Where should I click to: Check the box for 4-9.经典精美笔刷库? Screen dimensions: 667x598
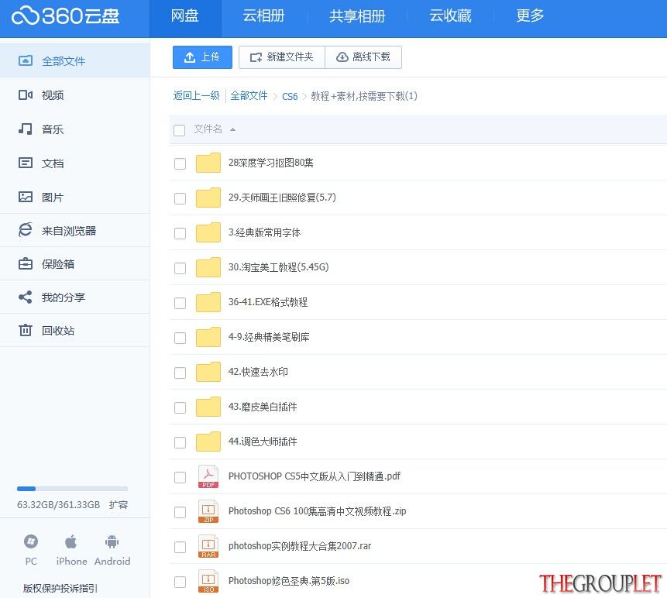[180, 339]
